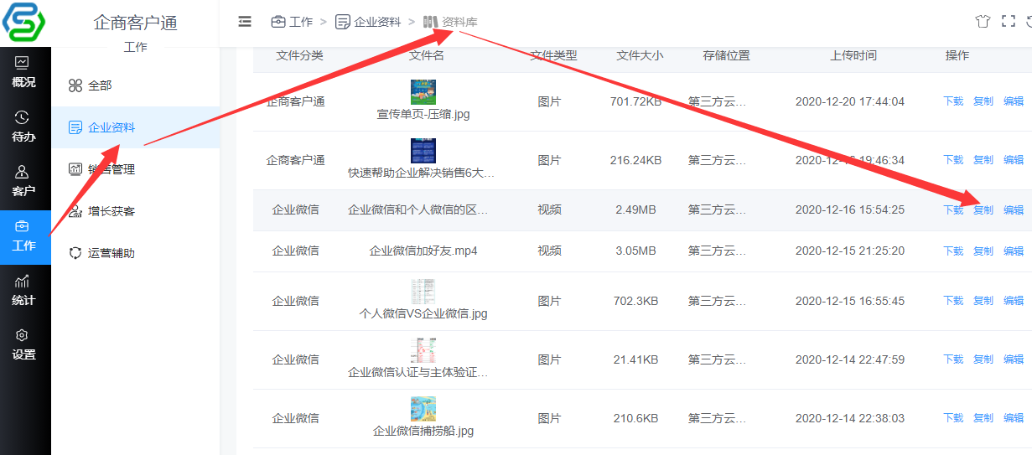Click 编辑 for the 216.24KB image row
Image resolution: width=1032 pixels, height=455 pixels.
tap(1014, 160)
